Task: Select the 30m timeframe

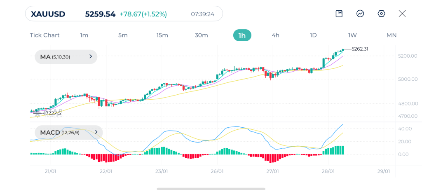Action: [201, 35]
